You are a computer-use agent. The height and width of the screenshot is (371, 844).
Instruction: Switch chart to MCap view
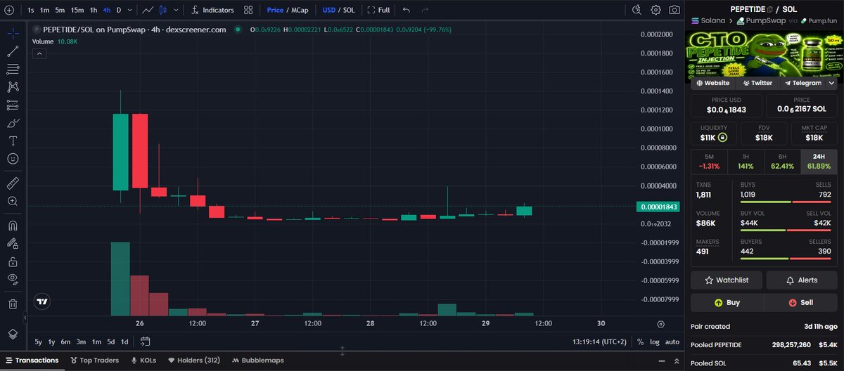(x=300, y=10)
